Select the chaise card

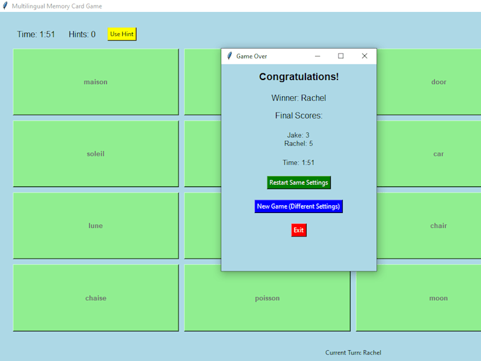(96, 298)
